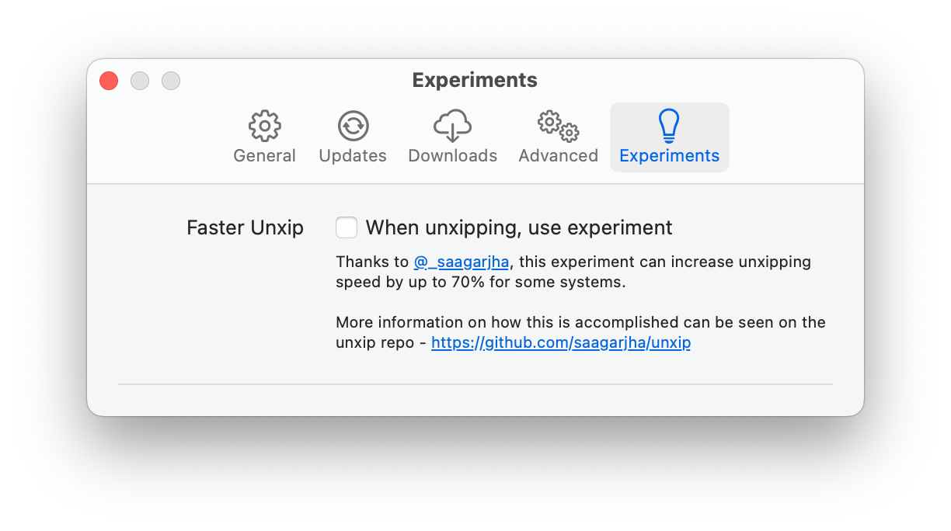This screenshot has width=951, height=531.
Task: Visit the unxip GitHub repository link
Action: (x=561, y=342)
